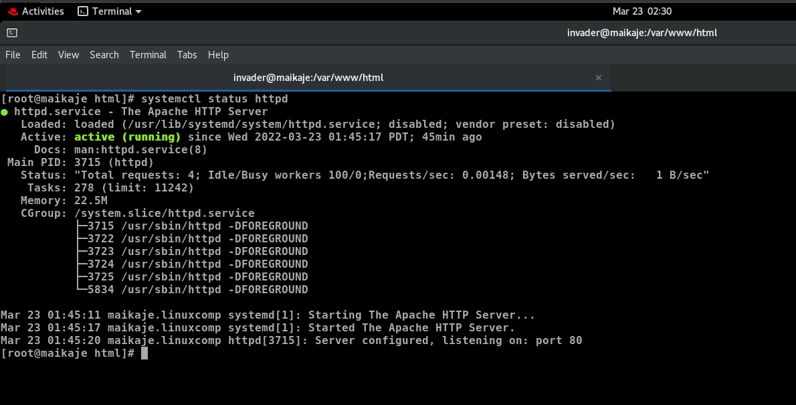796x405 pixels.
Task: Click the window title invader@maikaje:/var/www/html
Action: click(641, 33)
